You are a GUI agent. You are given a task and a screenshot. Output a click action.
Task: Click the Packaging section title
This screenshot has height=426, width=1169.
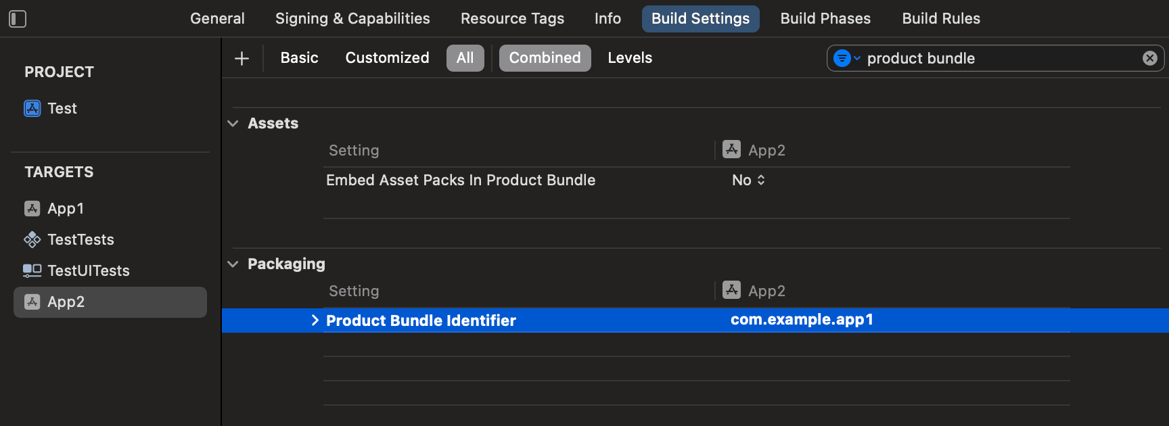pos(286,264)
